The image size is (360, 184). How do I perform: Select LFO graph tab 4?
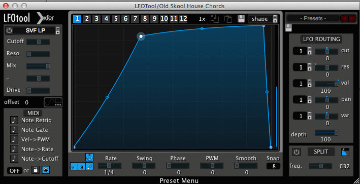point(106,19)
